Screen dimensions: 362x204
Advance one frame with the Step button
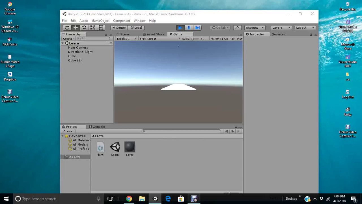[197, 27]
